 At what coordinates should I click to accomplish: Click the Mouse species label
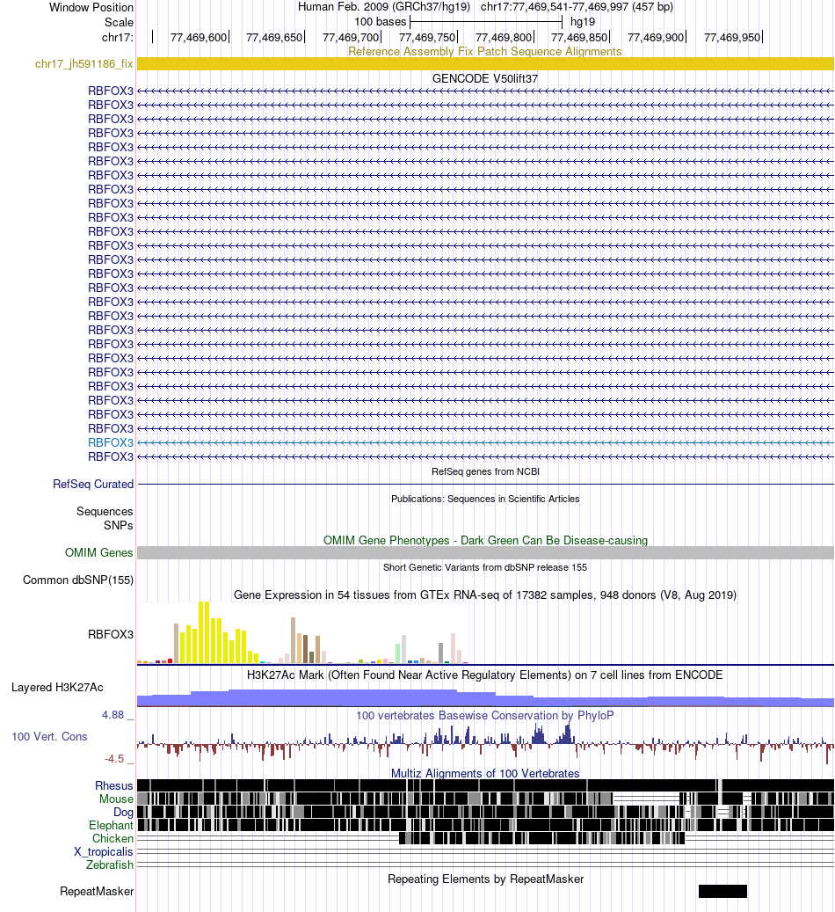(116, 799)
